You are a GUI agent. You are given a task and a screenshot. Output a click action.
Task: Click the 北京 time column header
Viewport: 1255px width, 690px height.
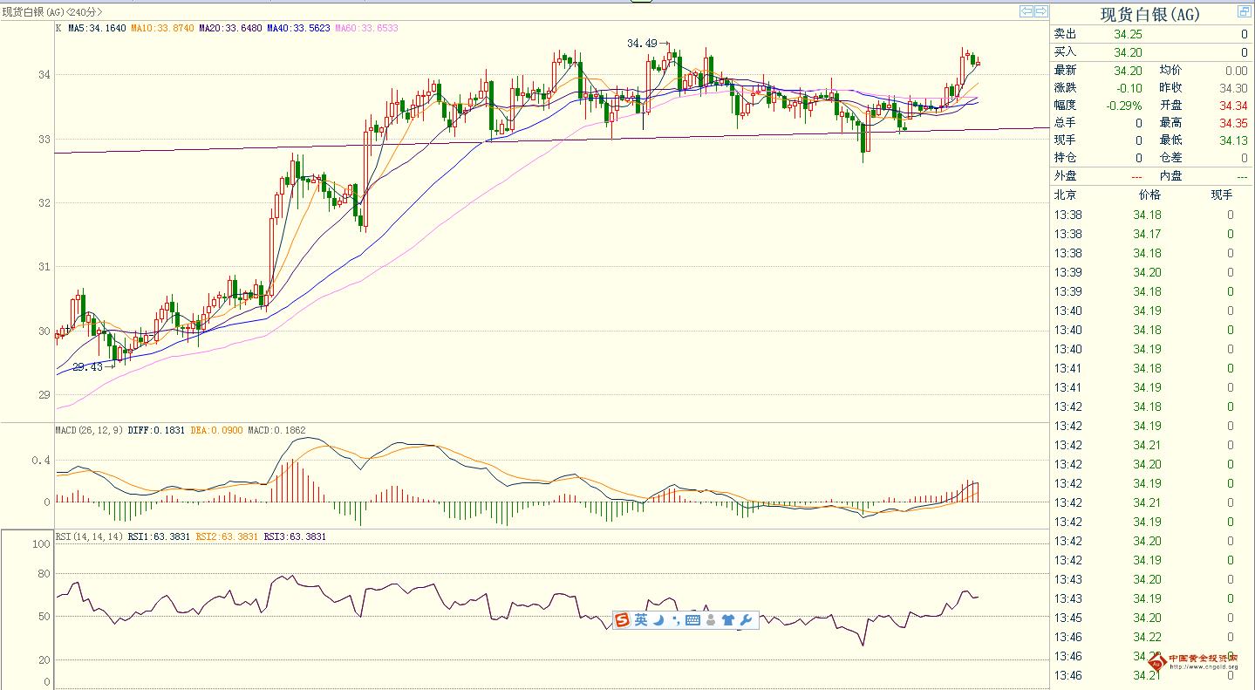1065,195
